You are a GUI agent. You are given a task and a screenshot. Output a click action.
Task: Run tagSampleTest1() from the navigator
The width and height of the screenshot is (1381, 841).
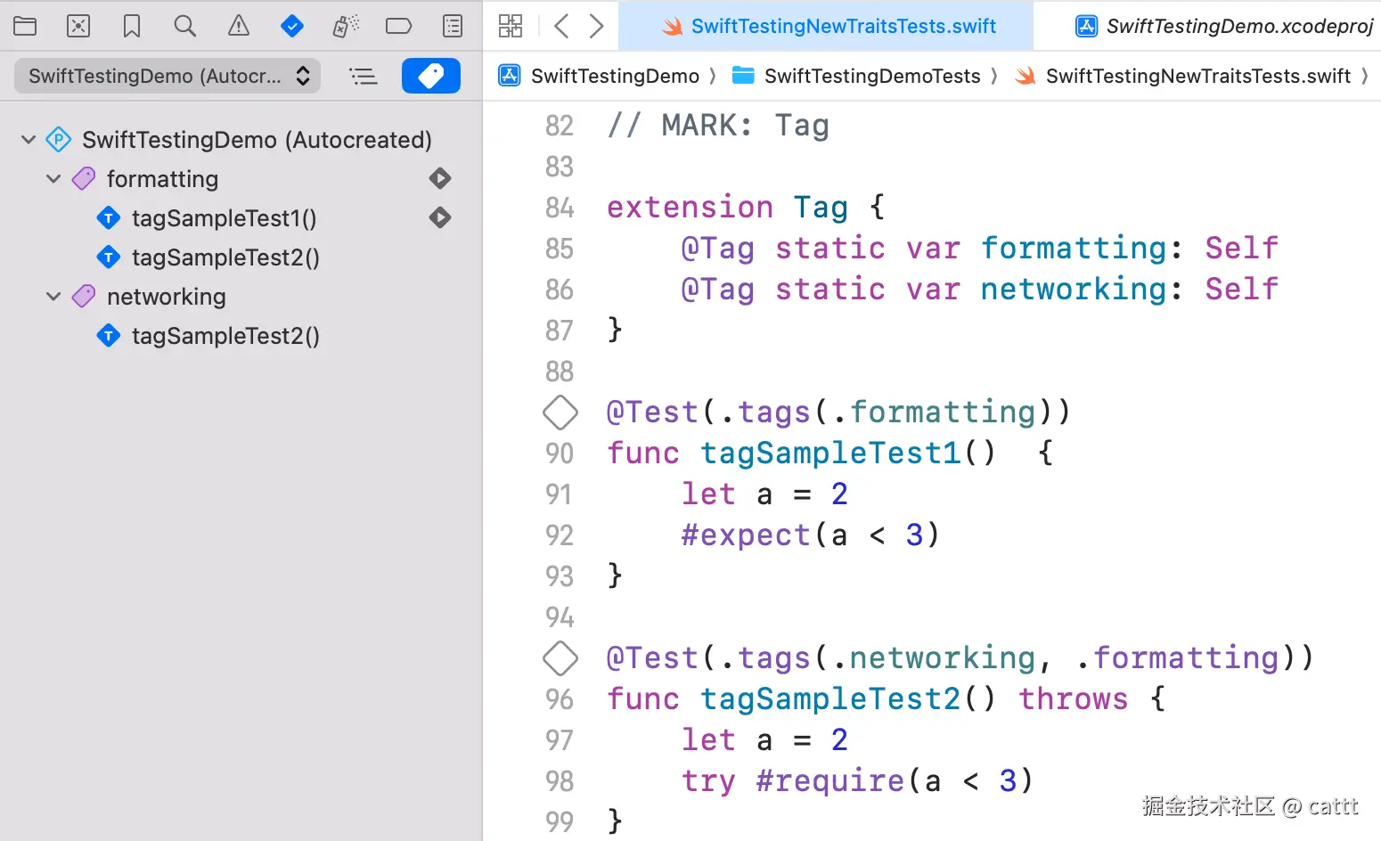tap(440, 217)
